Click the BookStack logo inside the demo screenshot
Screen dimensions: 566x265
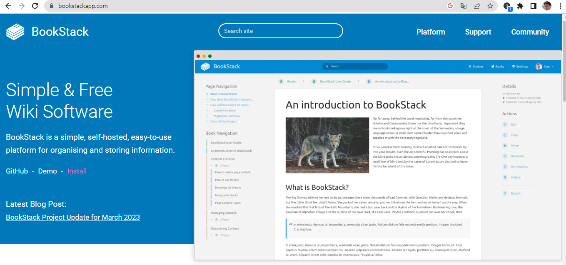(205, 67)
